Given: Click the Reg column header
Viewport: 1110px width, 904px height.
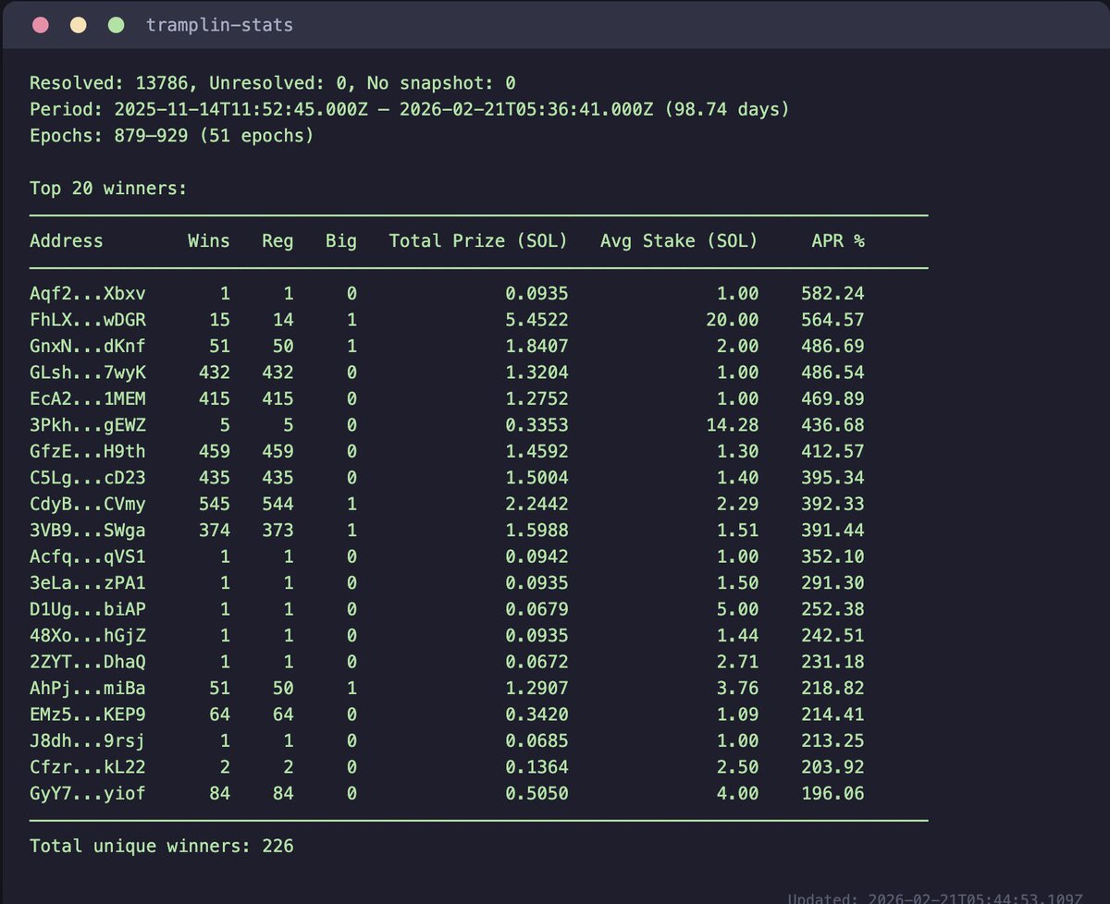Looking at the screenshot, I should point(277,240).
